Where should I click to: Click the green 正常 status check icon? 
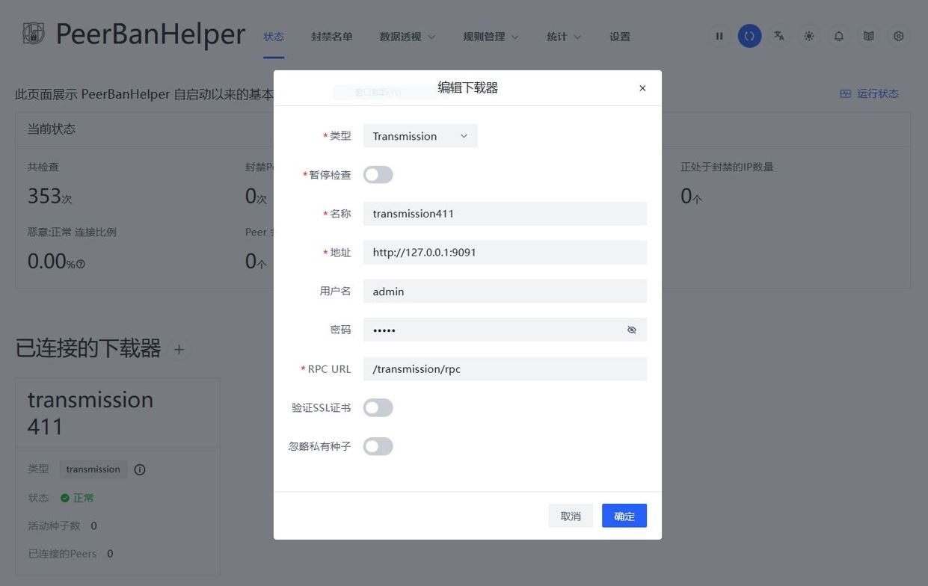click(x=65, y=498)
